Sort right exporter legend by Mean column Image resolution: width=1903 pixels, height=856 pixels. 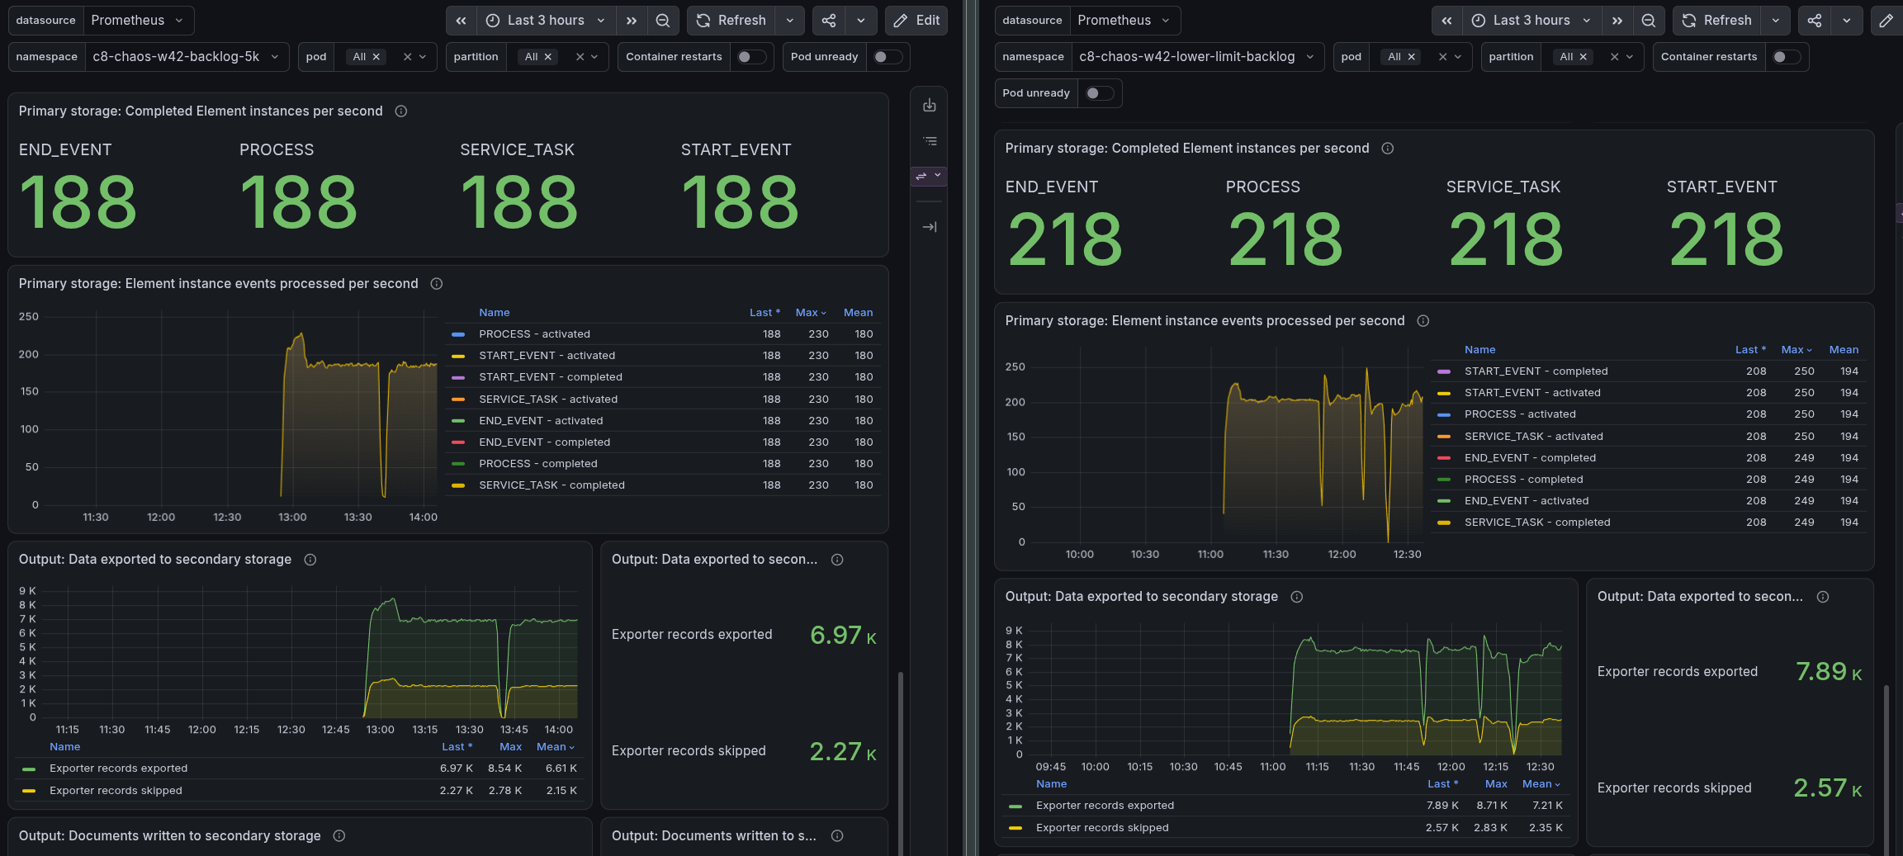coord(1541,784)
